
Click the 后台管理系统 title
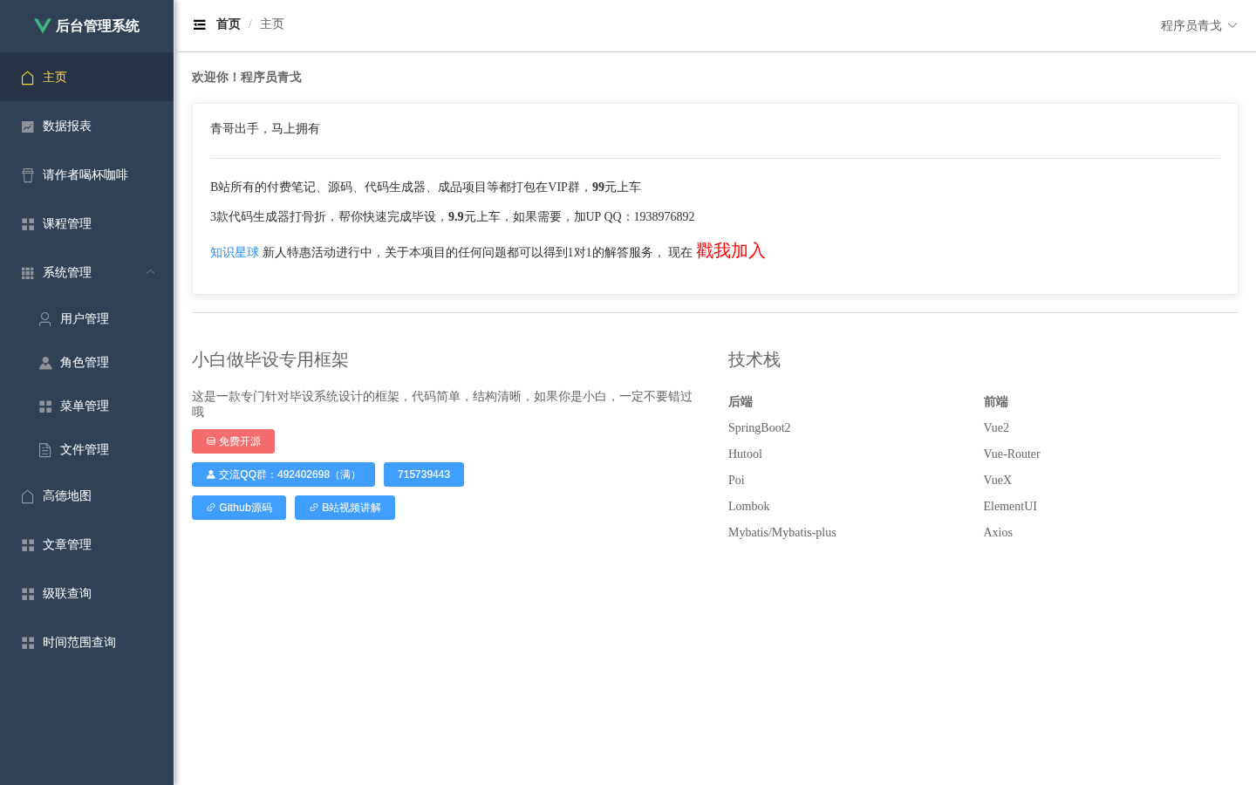[98, 26]
